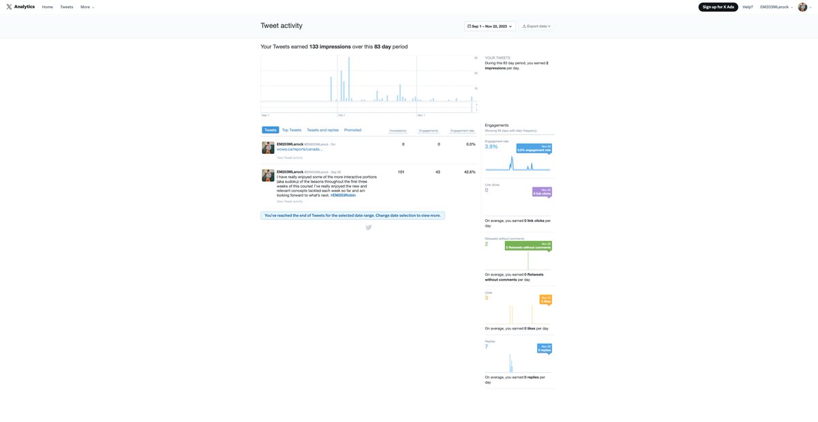Click the orange 0 likes tooltip

coord(546,299)
